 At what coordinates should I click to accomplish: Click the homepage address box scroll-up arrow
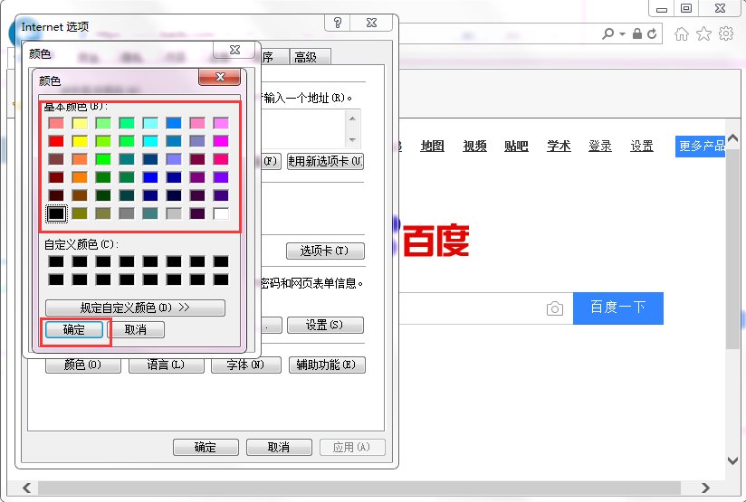[352, 118]
